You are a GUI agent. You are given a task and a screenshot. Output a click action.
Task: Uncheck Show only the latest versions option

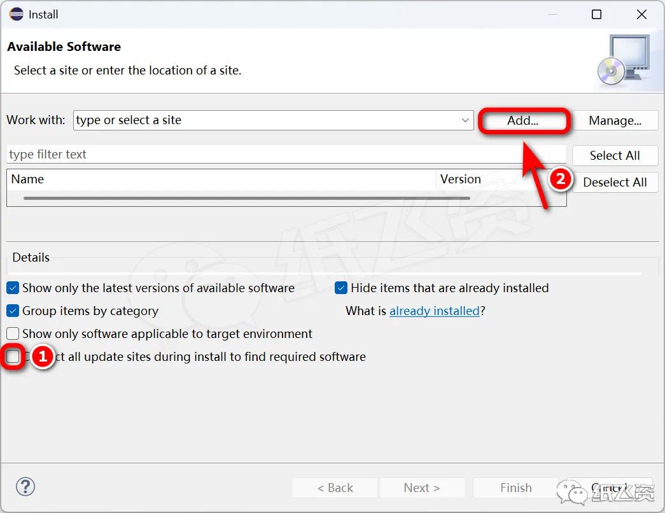13,288
